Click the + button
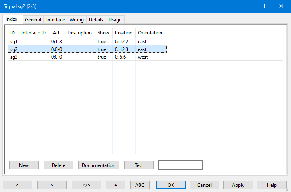Viewport: 291px width, 192px height. point(116,185)
